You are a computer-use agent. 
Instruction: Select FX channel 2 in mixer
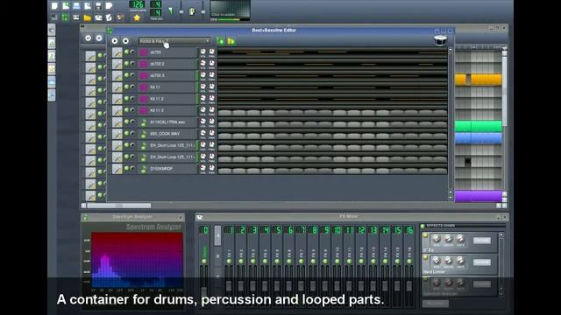pos(242,230)
